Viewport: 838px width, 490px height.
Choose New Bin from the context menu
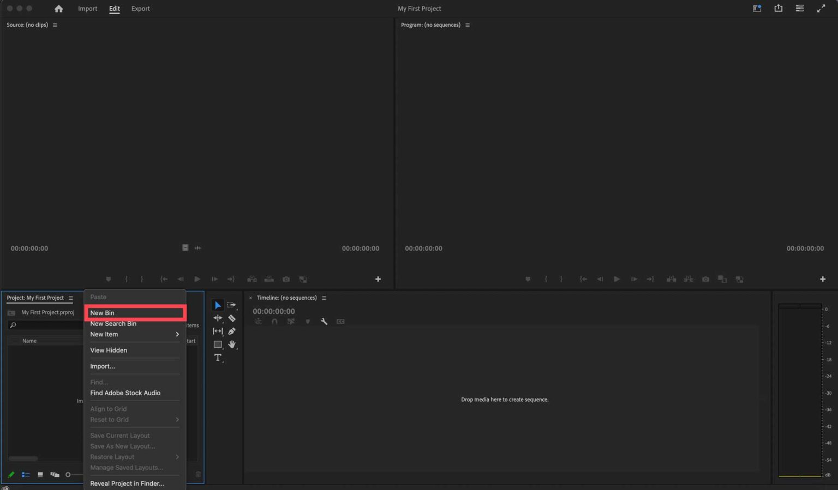tap(135, 312)
